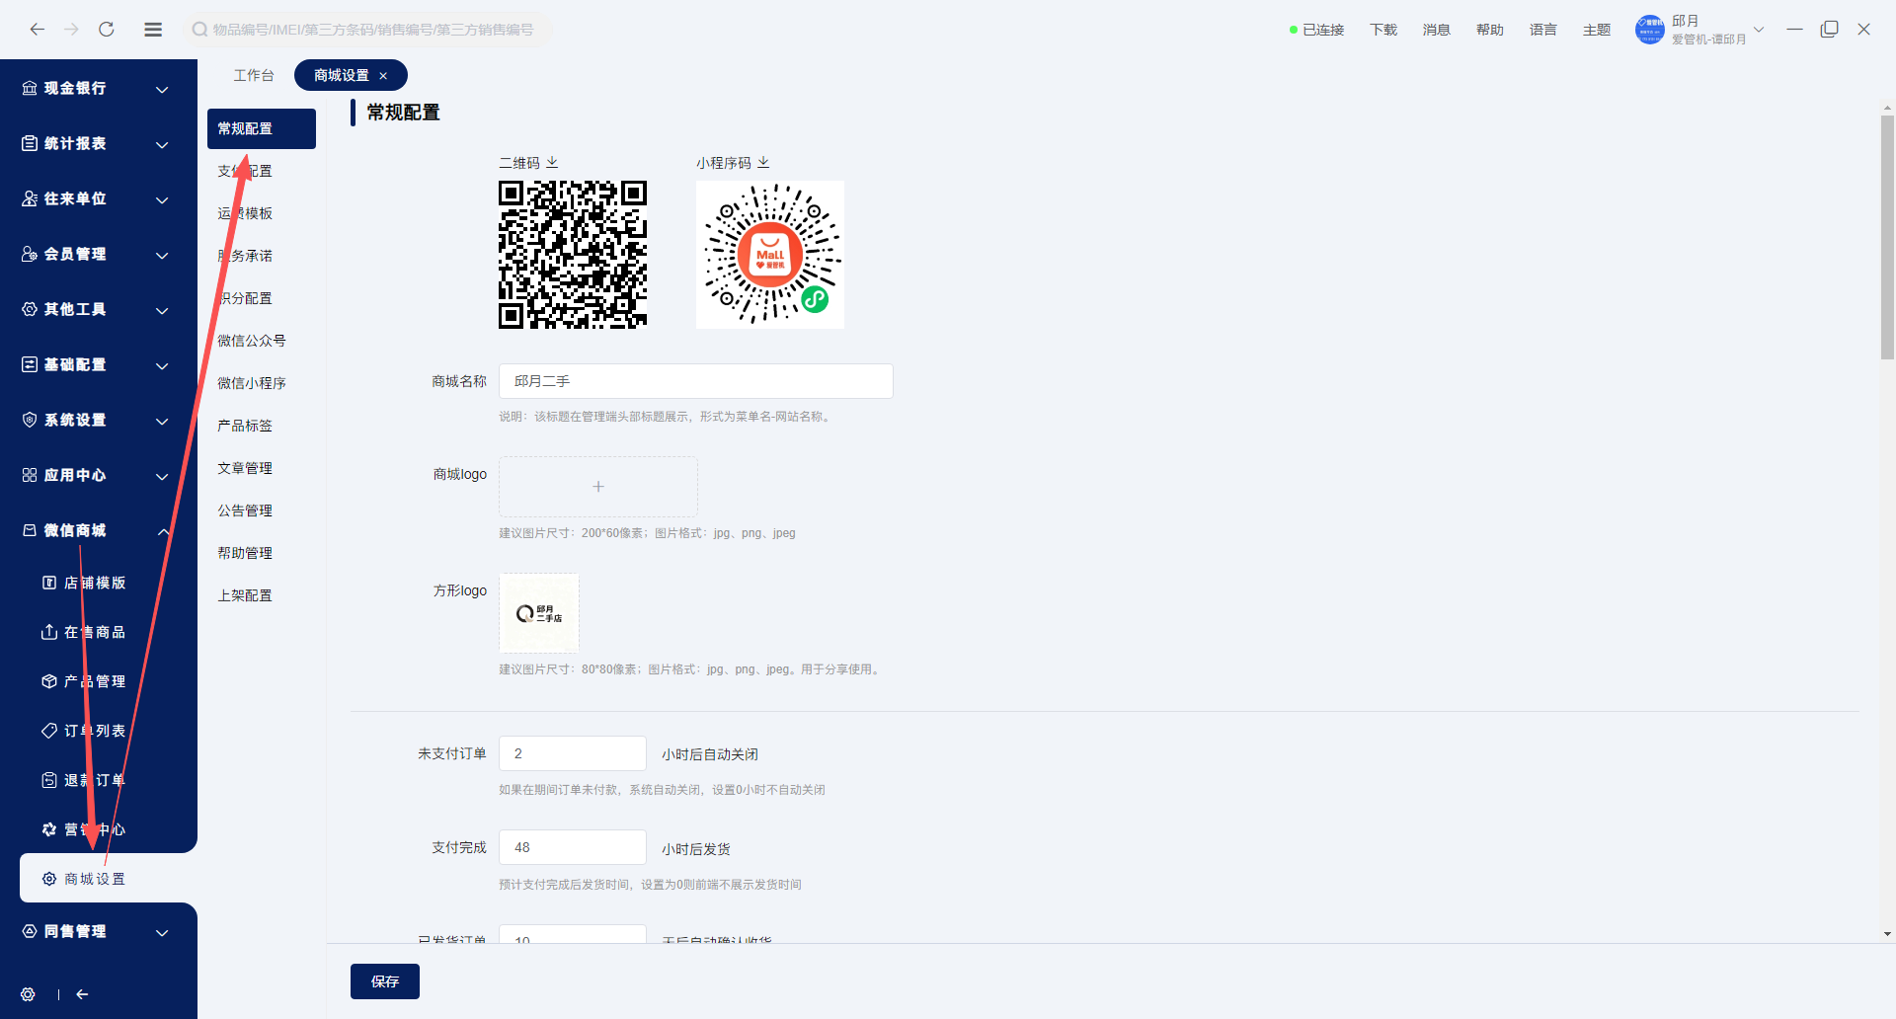Click the page vertical scrollbar thumb
Viewport: 1896px width, 1019px height.
click(x=1887, y=238)
